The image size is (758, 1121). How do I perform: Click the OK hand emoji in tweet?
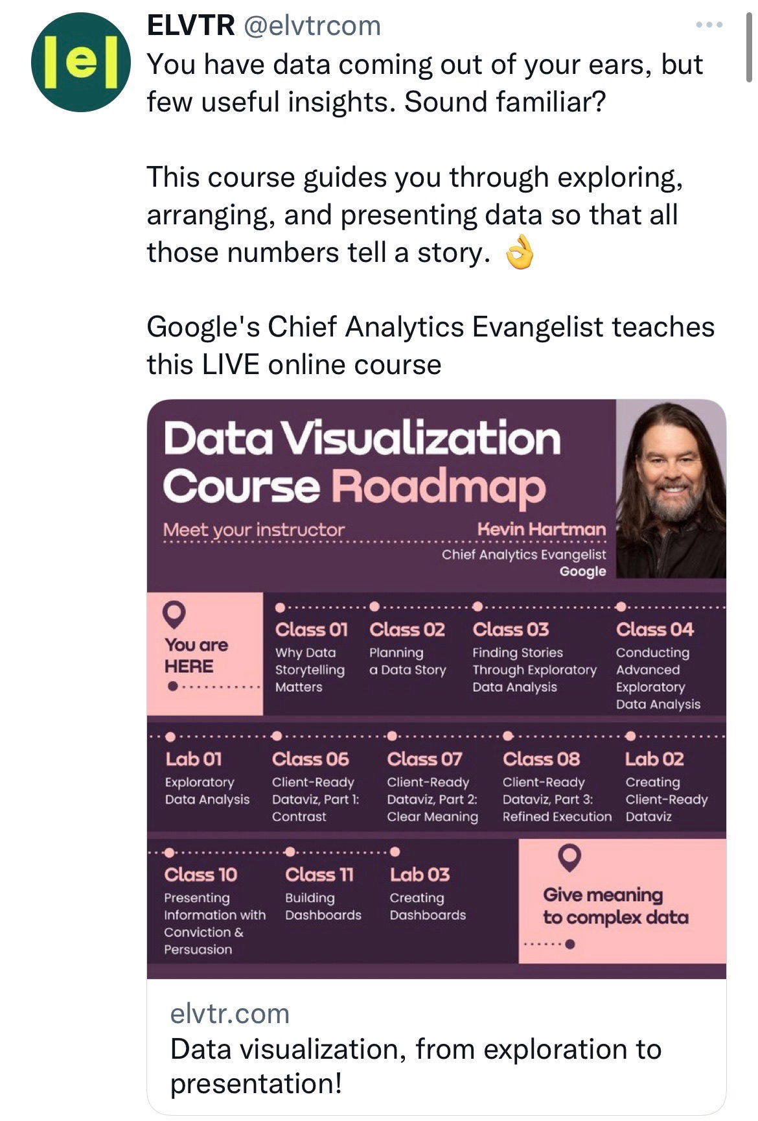[520, 253]
